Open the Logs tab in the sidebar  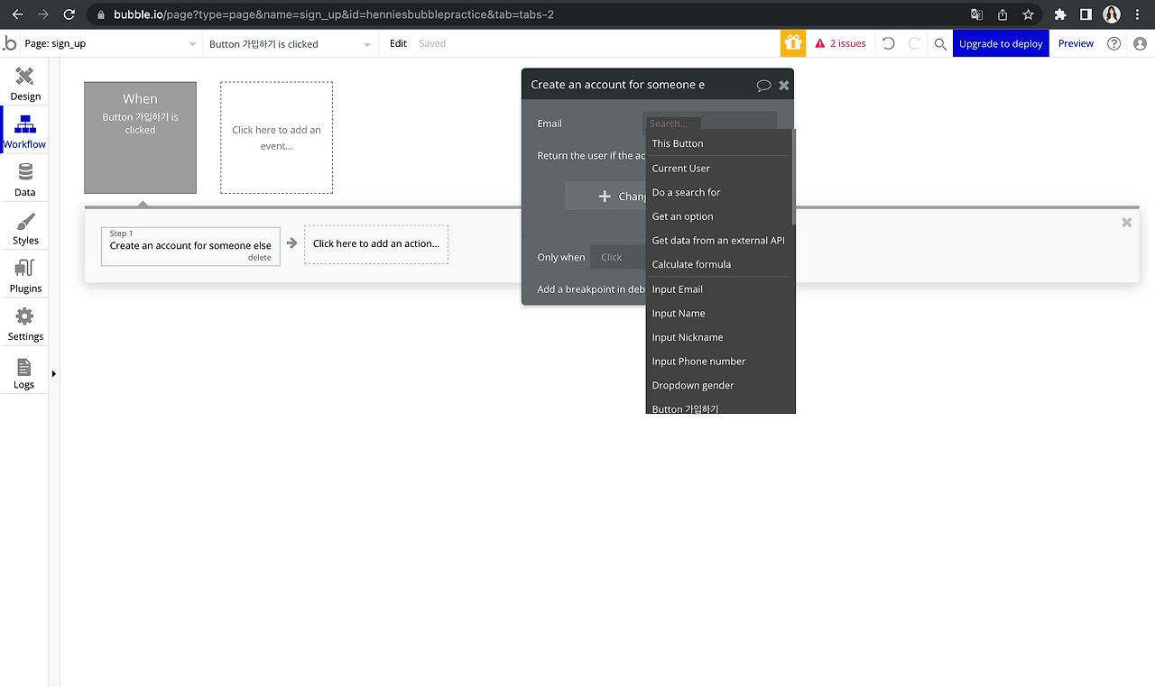[24, 372]
